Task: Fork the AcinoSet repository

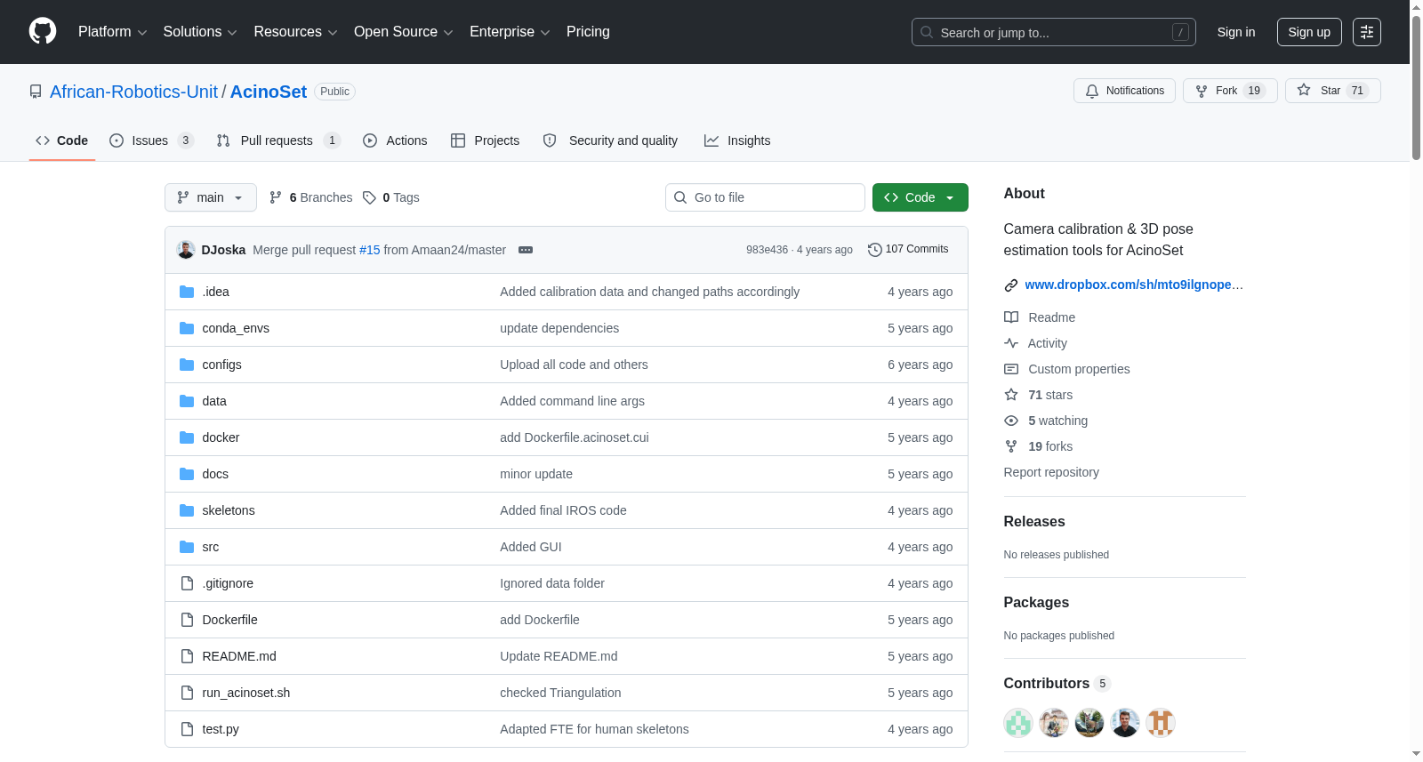Action: pos(1230,91)
